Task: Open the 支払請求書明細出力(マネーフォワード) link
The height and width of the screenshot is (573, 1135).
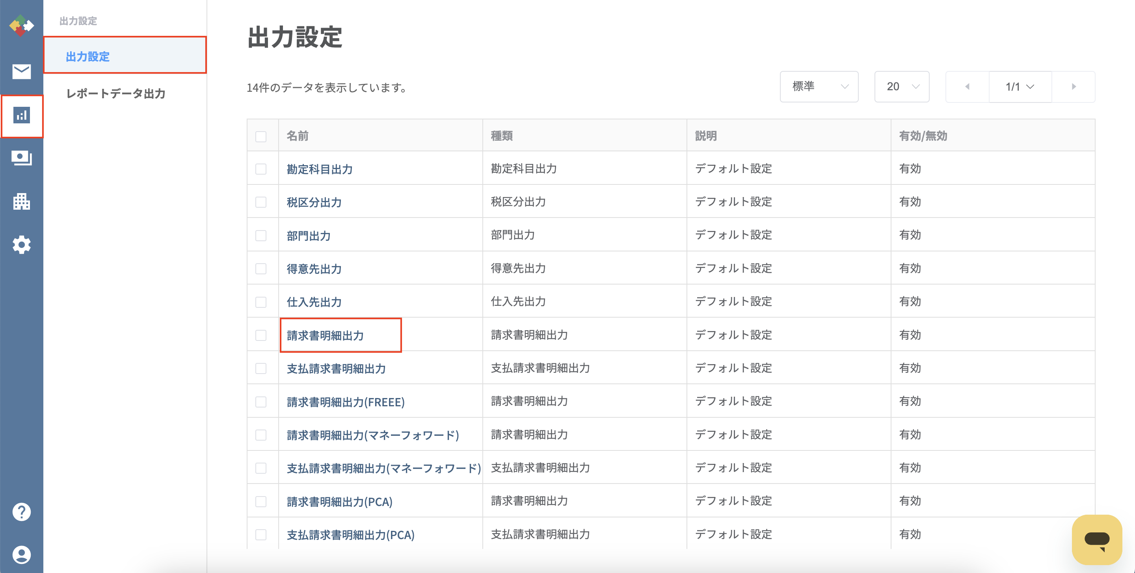Action: pos(384,468)
